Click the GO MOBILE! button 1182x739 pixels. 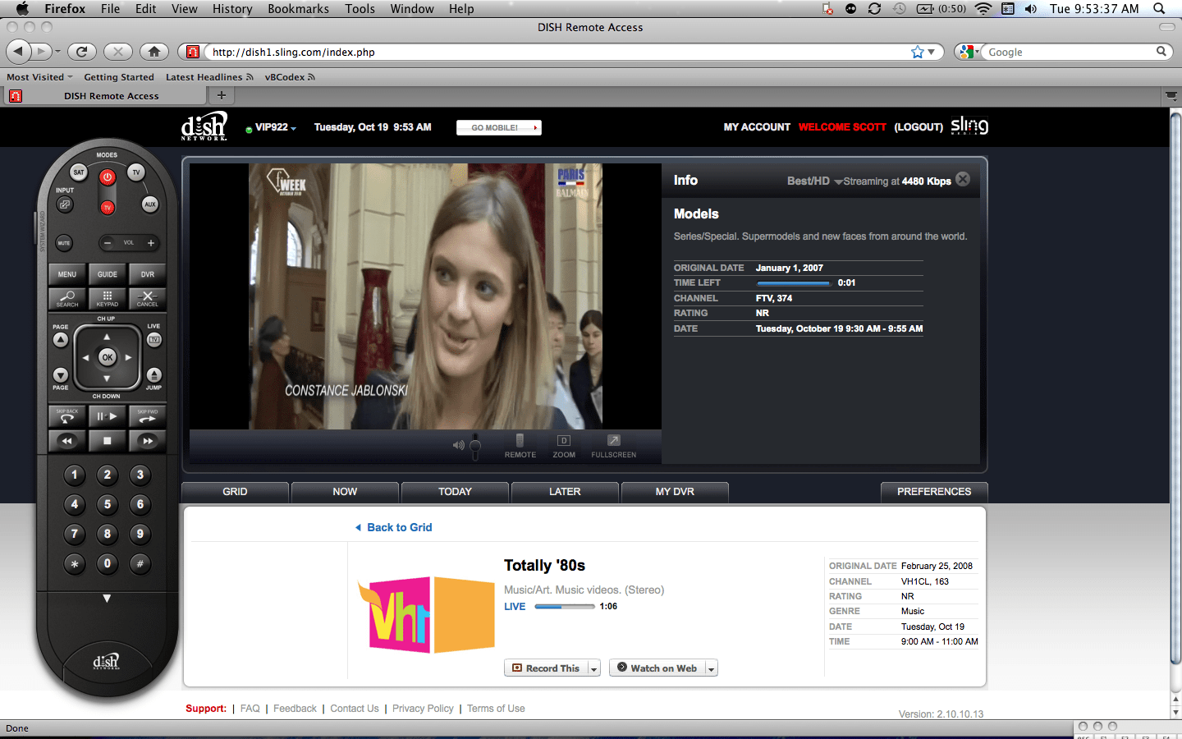499,127
